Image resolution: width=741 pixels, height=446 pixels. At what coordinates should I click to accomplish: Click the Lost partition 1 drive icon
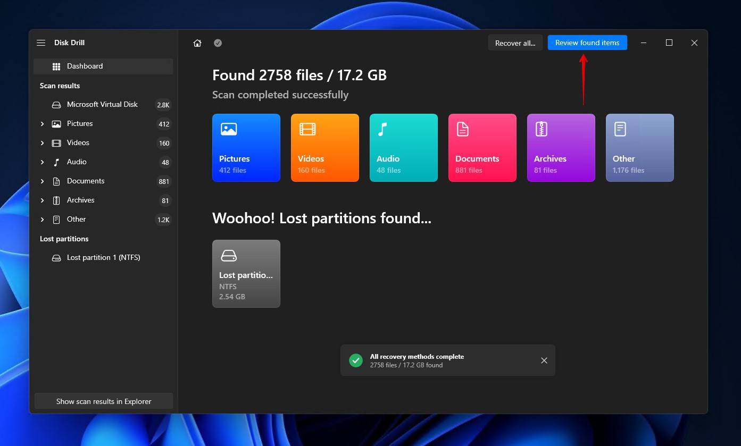(x=56, y=258)
